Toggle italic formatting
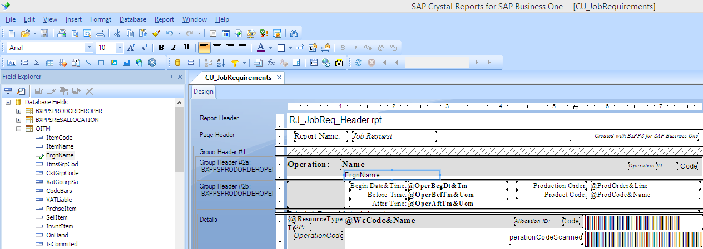The image size is (703, 249). pos(174,48)
